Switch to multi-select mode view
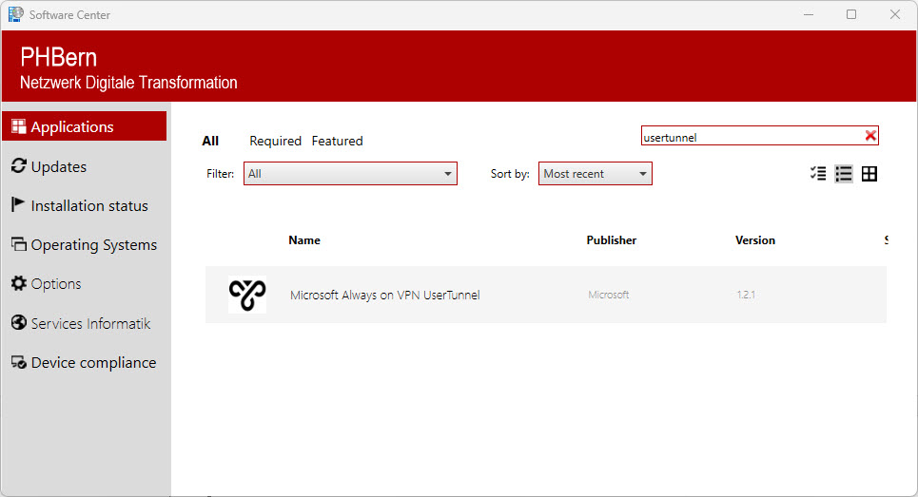This screenshot has height=497, width=918. point(817,174)
